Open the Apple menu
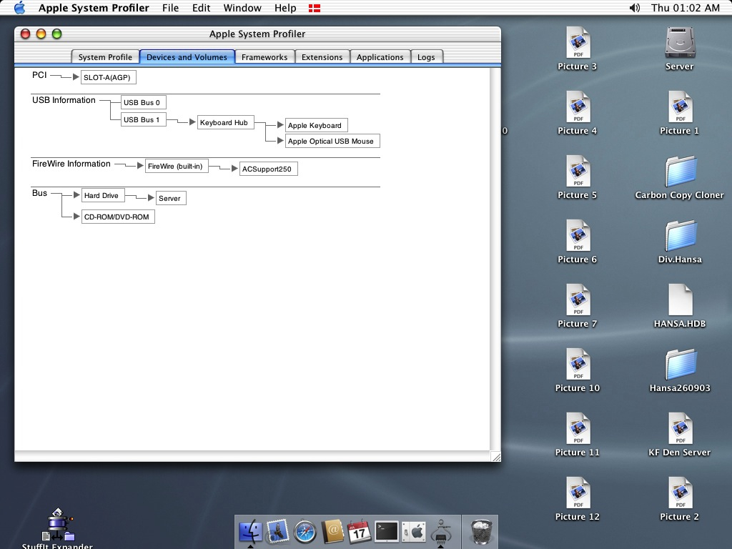This screenshot has width=732, height=549. [x=19, y=8]
